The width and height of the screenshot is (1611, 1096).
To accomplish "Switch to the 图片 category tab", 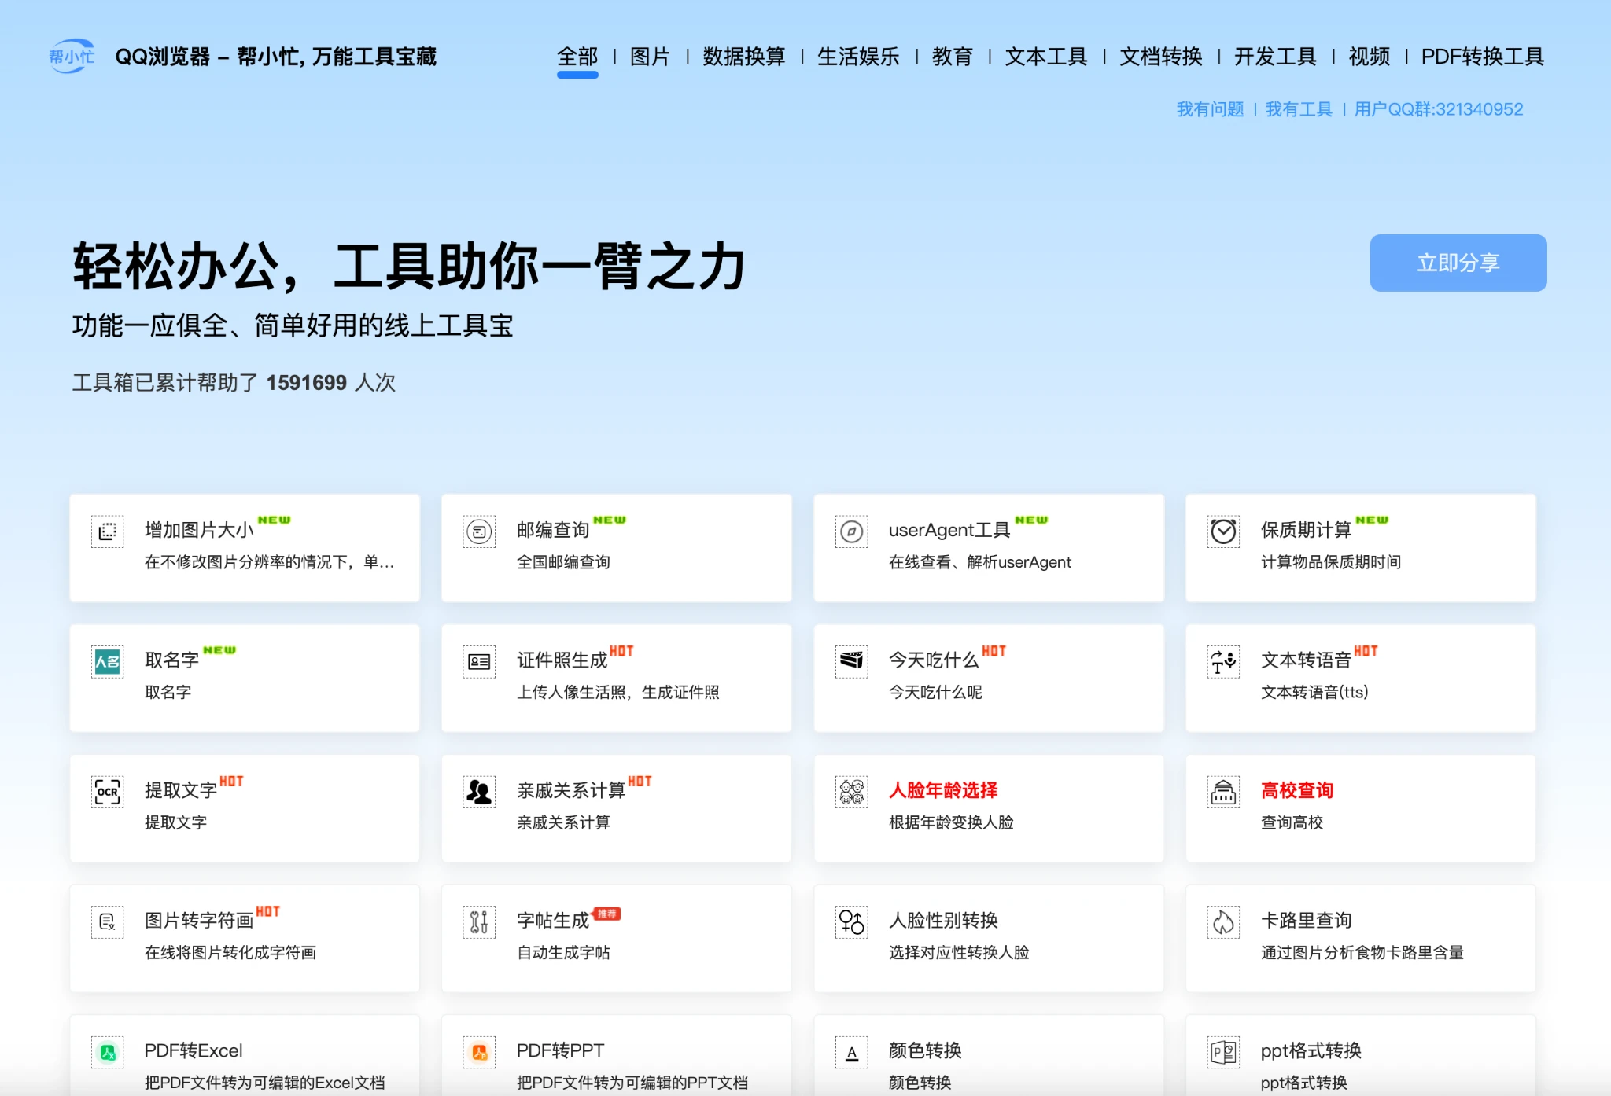I will coord(650,57).
